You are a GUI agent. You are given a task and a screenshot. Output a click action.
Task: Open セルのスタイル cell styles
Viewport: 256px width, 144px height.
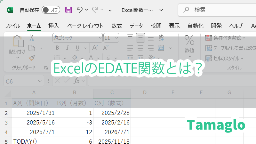(224, 58)
